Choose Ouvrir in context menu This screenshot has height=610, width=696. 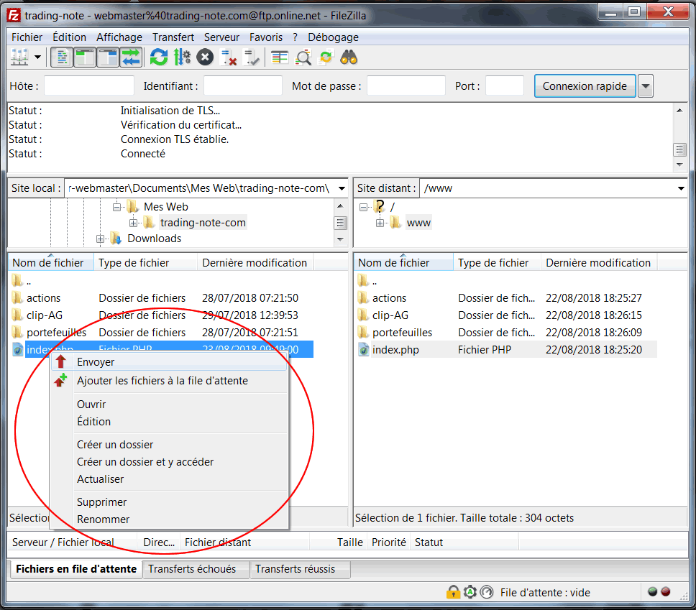[169, 405]
